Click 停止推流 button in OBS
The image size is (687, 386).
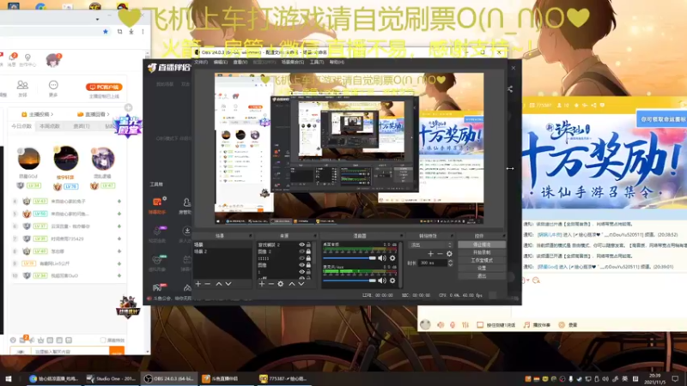coord(482,244)
